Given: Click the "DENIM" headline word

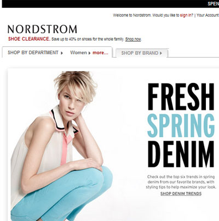Looking at the screenshot, I should click(181, 154).
